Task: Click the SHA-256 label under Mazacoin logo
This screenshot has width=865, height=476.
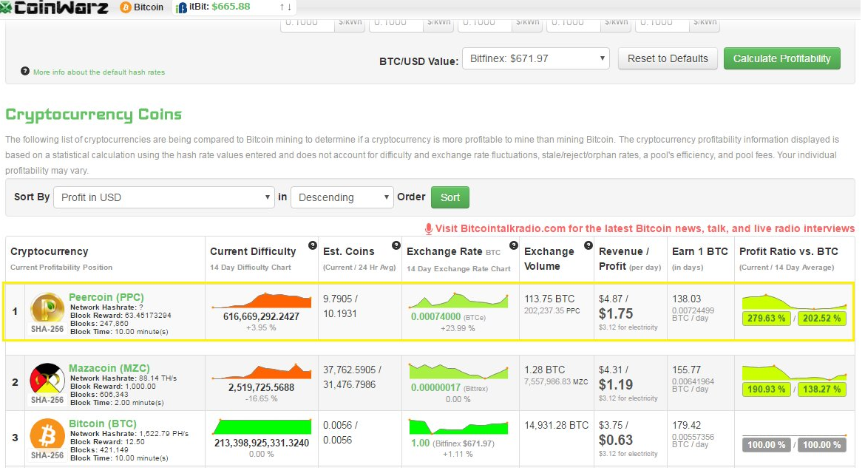Action: pos(47,400)
